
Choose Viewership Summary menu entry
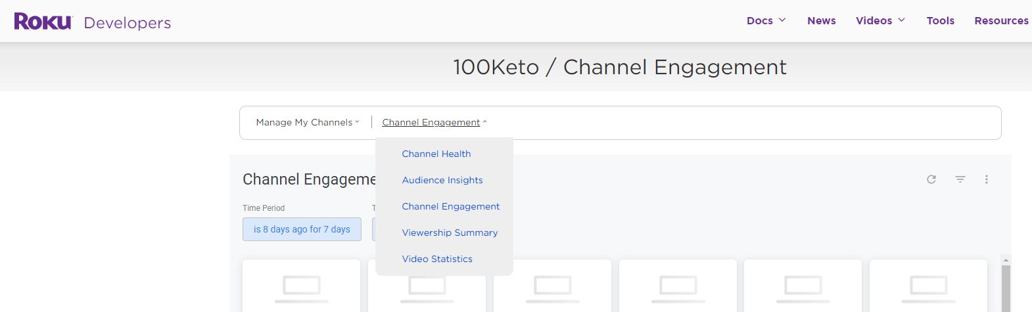tap(450, 233)
